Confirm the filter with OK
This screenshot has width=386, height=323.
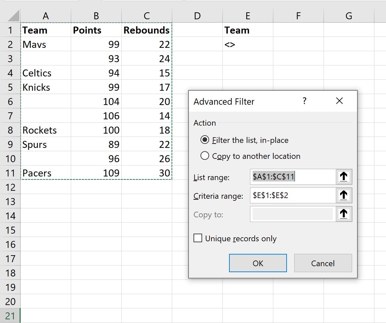coord(258,263)
